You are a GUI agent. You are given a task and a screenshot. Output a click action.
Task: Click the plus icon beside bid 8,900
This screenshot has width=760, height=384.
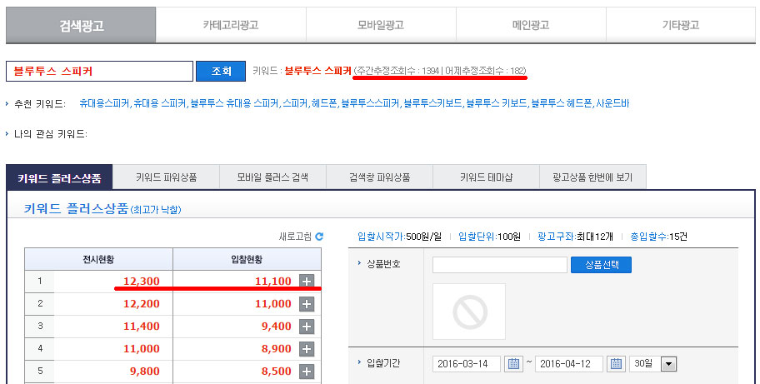tap(307, 349)
